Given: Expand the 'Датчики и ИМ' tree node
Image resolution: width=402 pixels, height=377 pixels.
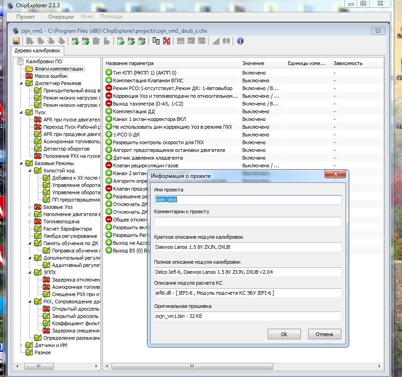Looking at the screenshot, I should coord(21,345).
